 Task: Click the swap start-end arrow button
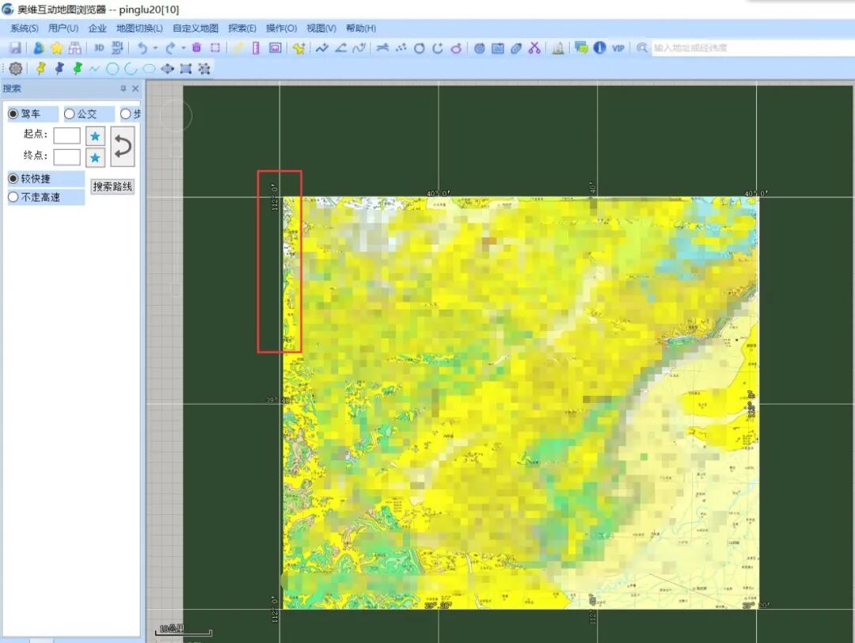(123, 146)
